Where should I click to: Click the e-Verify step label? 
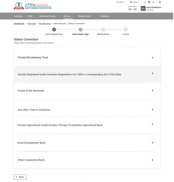tap(126, 34)
